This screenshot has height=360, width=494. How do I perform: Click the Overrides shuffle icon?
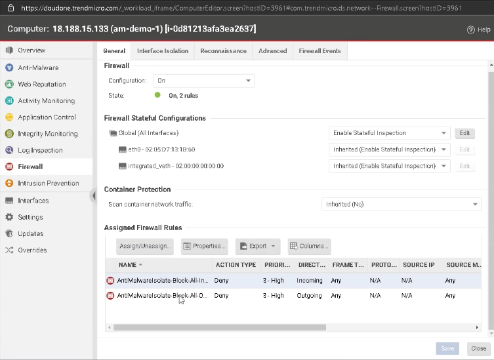[x=9, y=250]
